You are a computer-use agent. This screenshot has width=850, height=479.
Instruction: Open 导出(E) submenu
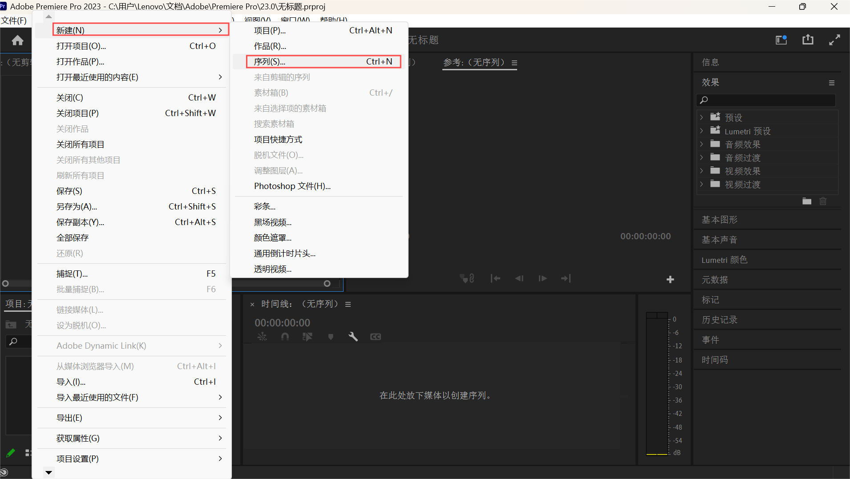(132, 418)
